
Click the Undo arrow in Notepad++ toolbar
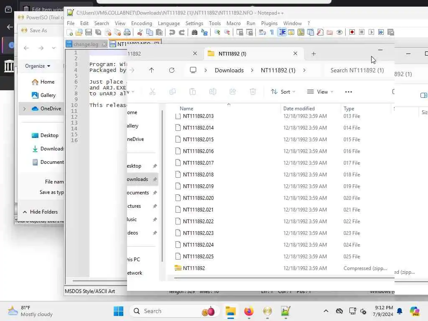pyautogui.click(x=172, y=33)
